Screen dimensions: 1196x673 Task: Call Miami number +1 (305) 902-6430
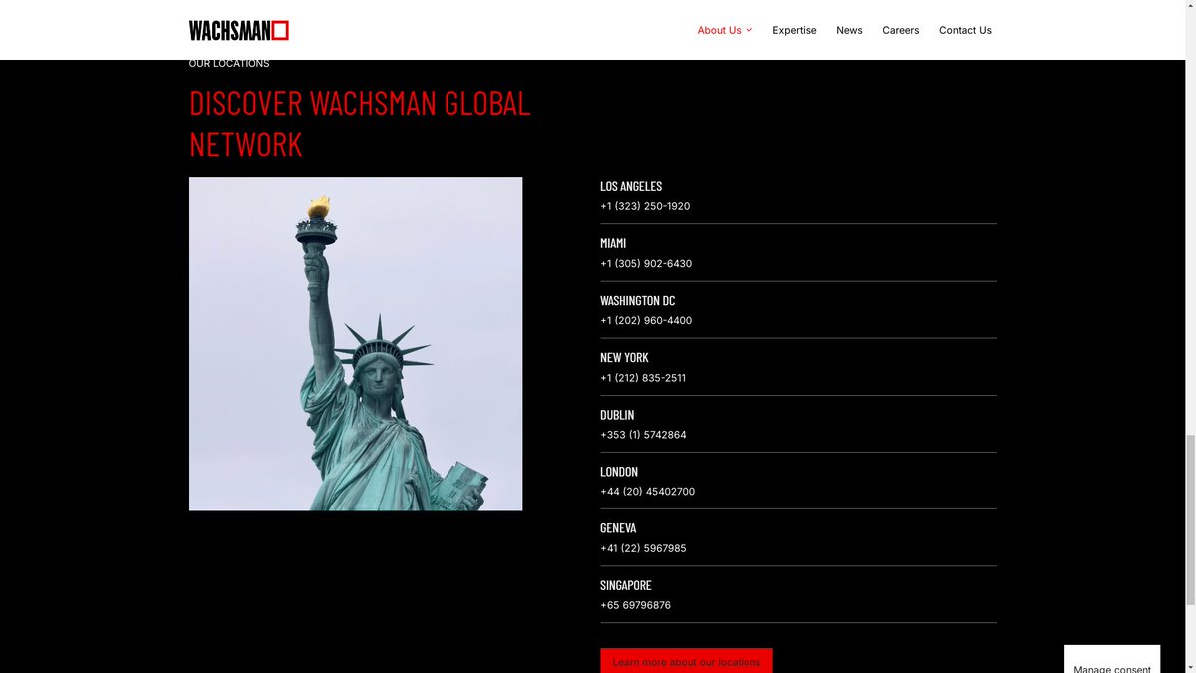646,263
